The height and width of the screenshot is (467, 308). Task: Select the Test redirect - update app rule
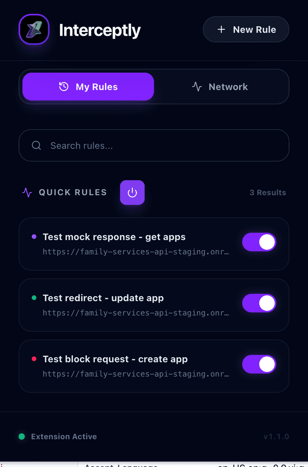tap(103, 298)
